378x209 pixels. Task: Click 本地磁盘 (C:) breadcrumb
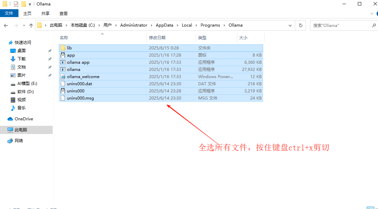83,25
